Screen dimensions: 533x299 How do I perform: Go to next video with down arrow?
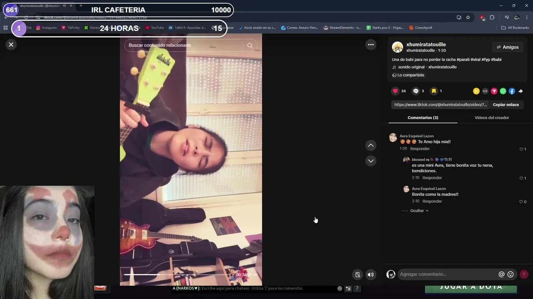click(x=371, y=161)
